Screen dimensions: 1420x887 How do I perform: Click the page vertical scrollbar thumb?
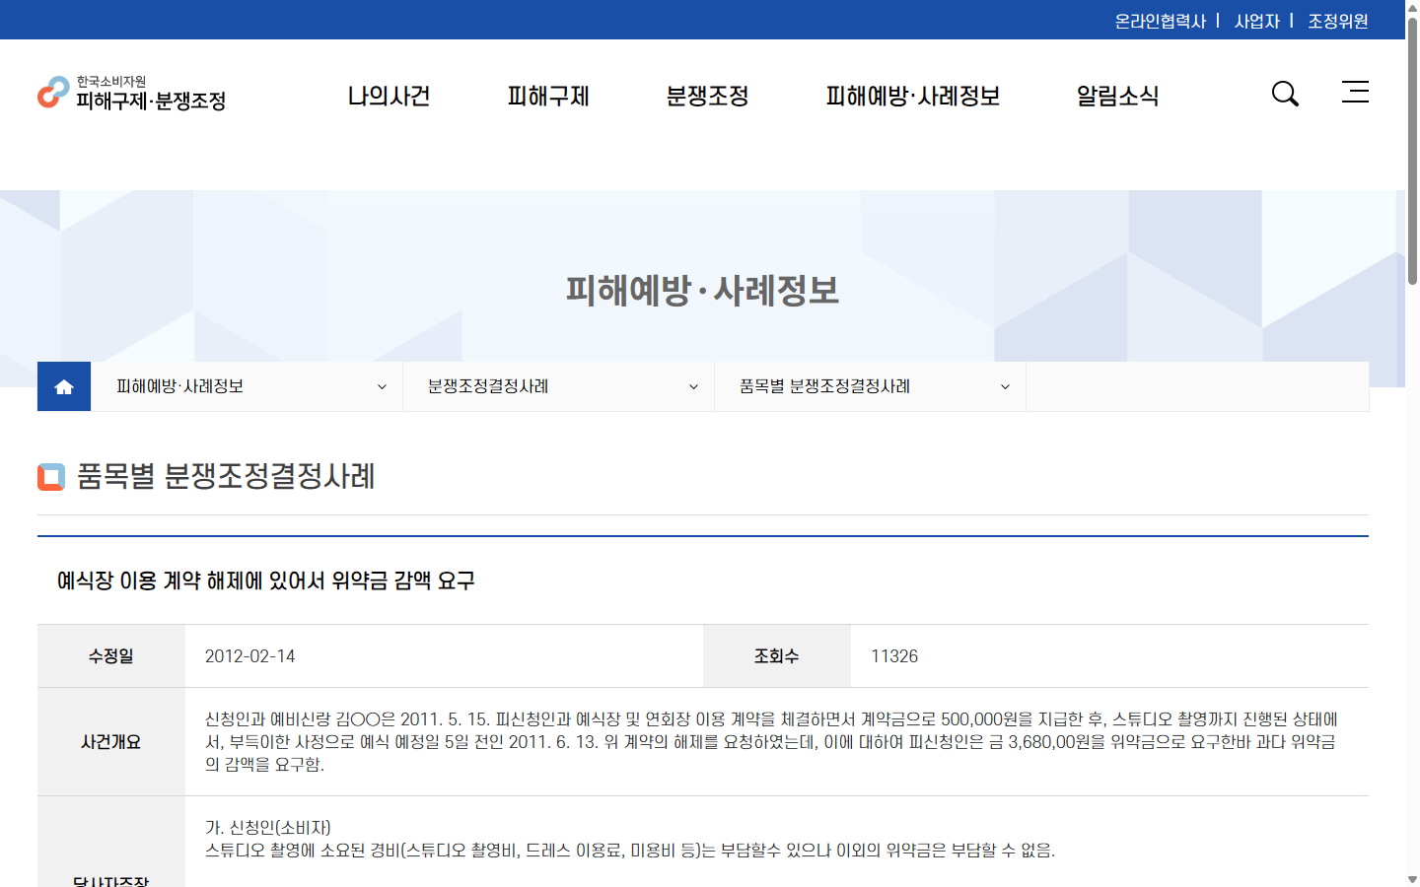[x=1412, y=153]
